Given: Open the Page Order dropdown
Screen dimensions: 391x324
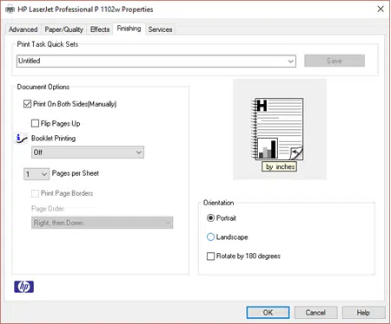Looking at the screenshot, I should click(x=102, y=223).
